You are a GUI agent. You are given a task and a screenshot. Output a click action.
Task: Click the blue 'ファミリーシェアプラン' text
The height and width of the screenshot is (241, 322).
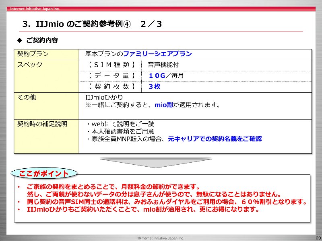pos(157,54)
